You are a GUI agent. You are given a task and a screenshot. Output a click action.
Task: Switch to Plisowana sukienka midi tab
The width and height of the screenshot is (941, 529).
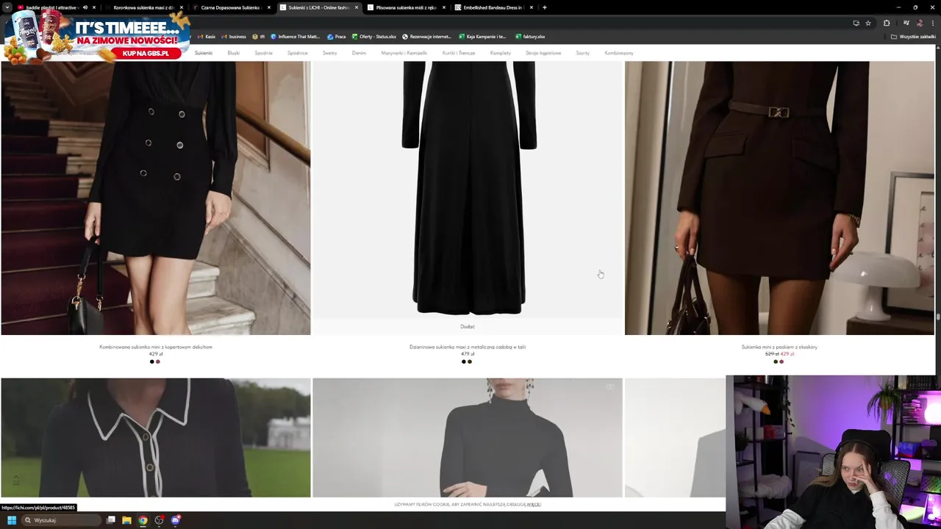tap(406, 7)
